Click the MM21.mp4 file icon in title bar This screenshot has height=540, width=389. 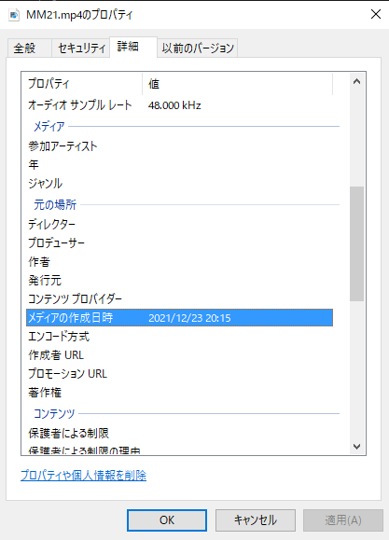click(14, 15)
